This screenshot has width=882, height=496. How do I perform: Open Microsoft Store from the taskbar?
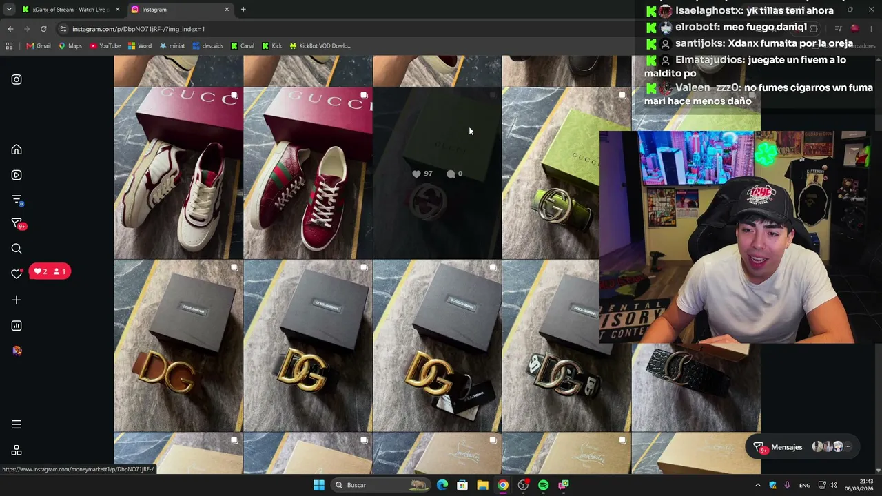pos(462,485)
